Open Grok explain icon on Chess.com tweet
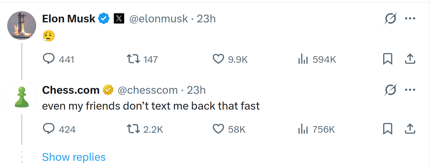Image resolution: width=433 pixels, height=168 pixels. [390, 90]
